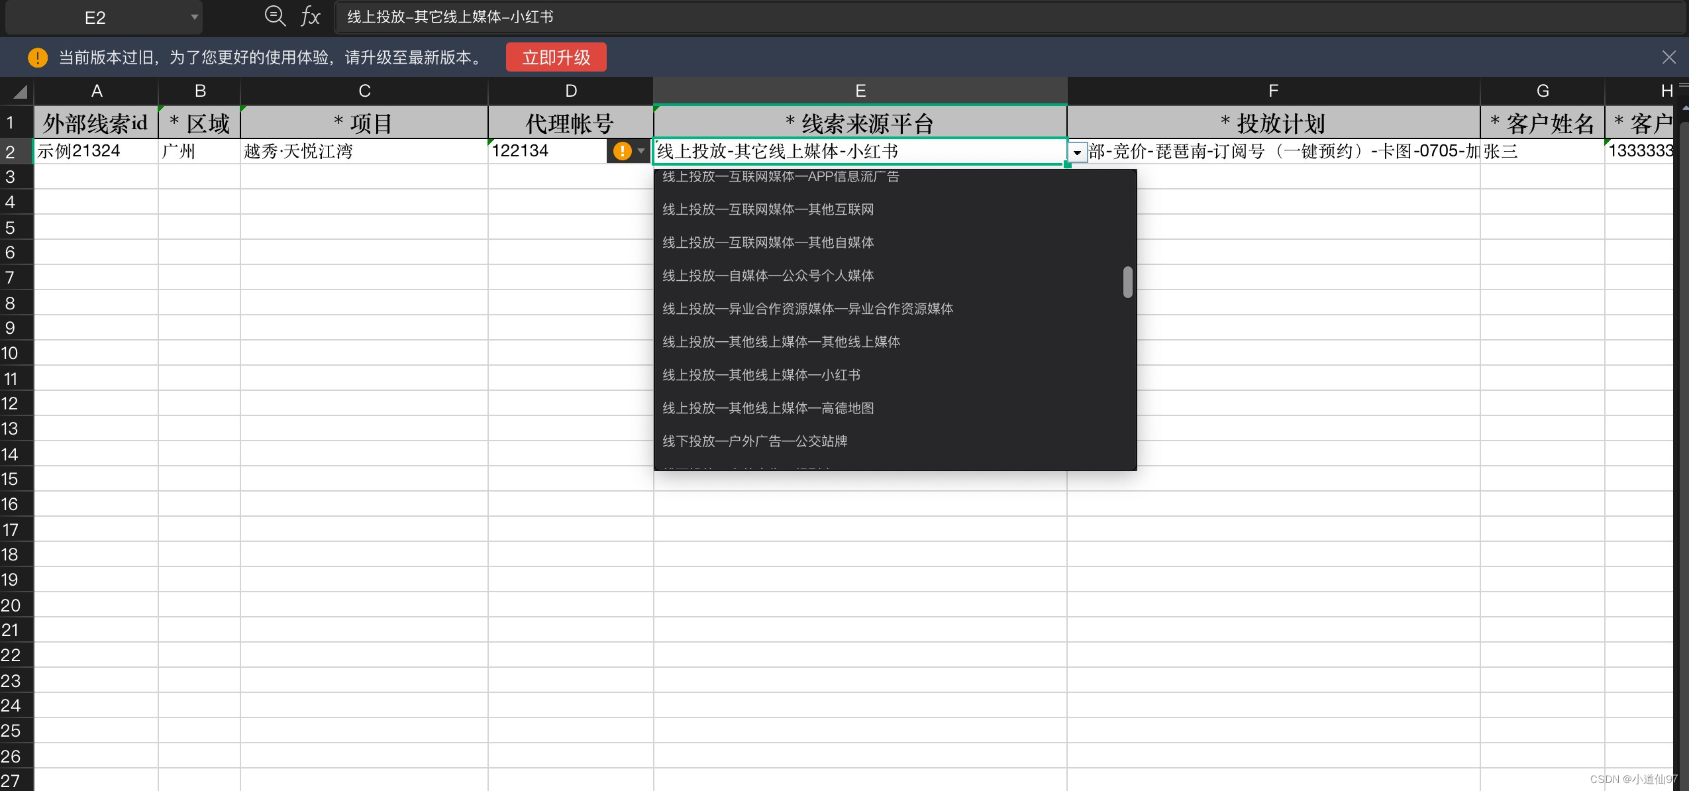
Task: Click the select-all corner triangle
Action: click(x=20, y=91)
